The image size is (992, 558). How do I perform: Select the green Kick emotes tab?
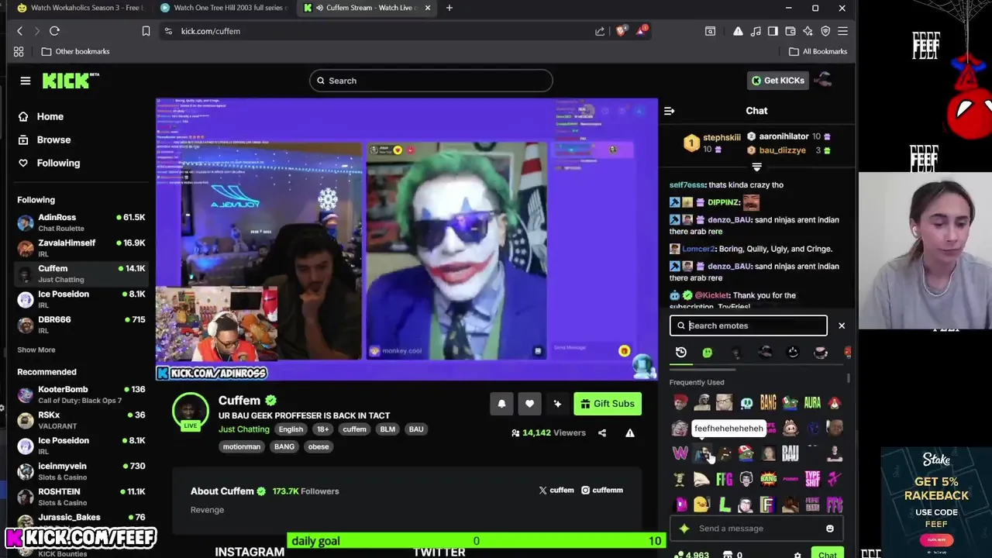[x=708, y=353]
